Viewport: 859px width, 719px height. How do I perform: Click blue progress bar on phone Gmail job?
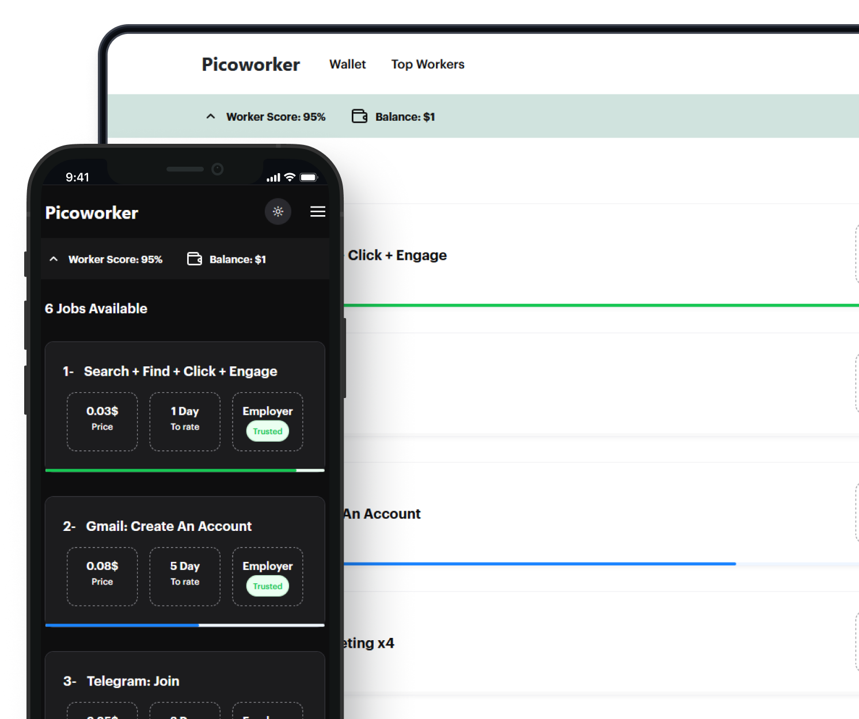click(122, 625)
